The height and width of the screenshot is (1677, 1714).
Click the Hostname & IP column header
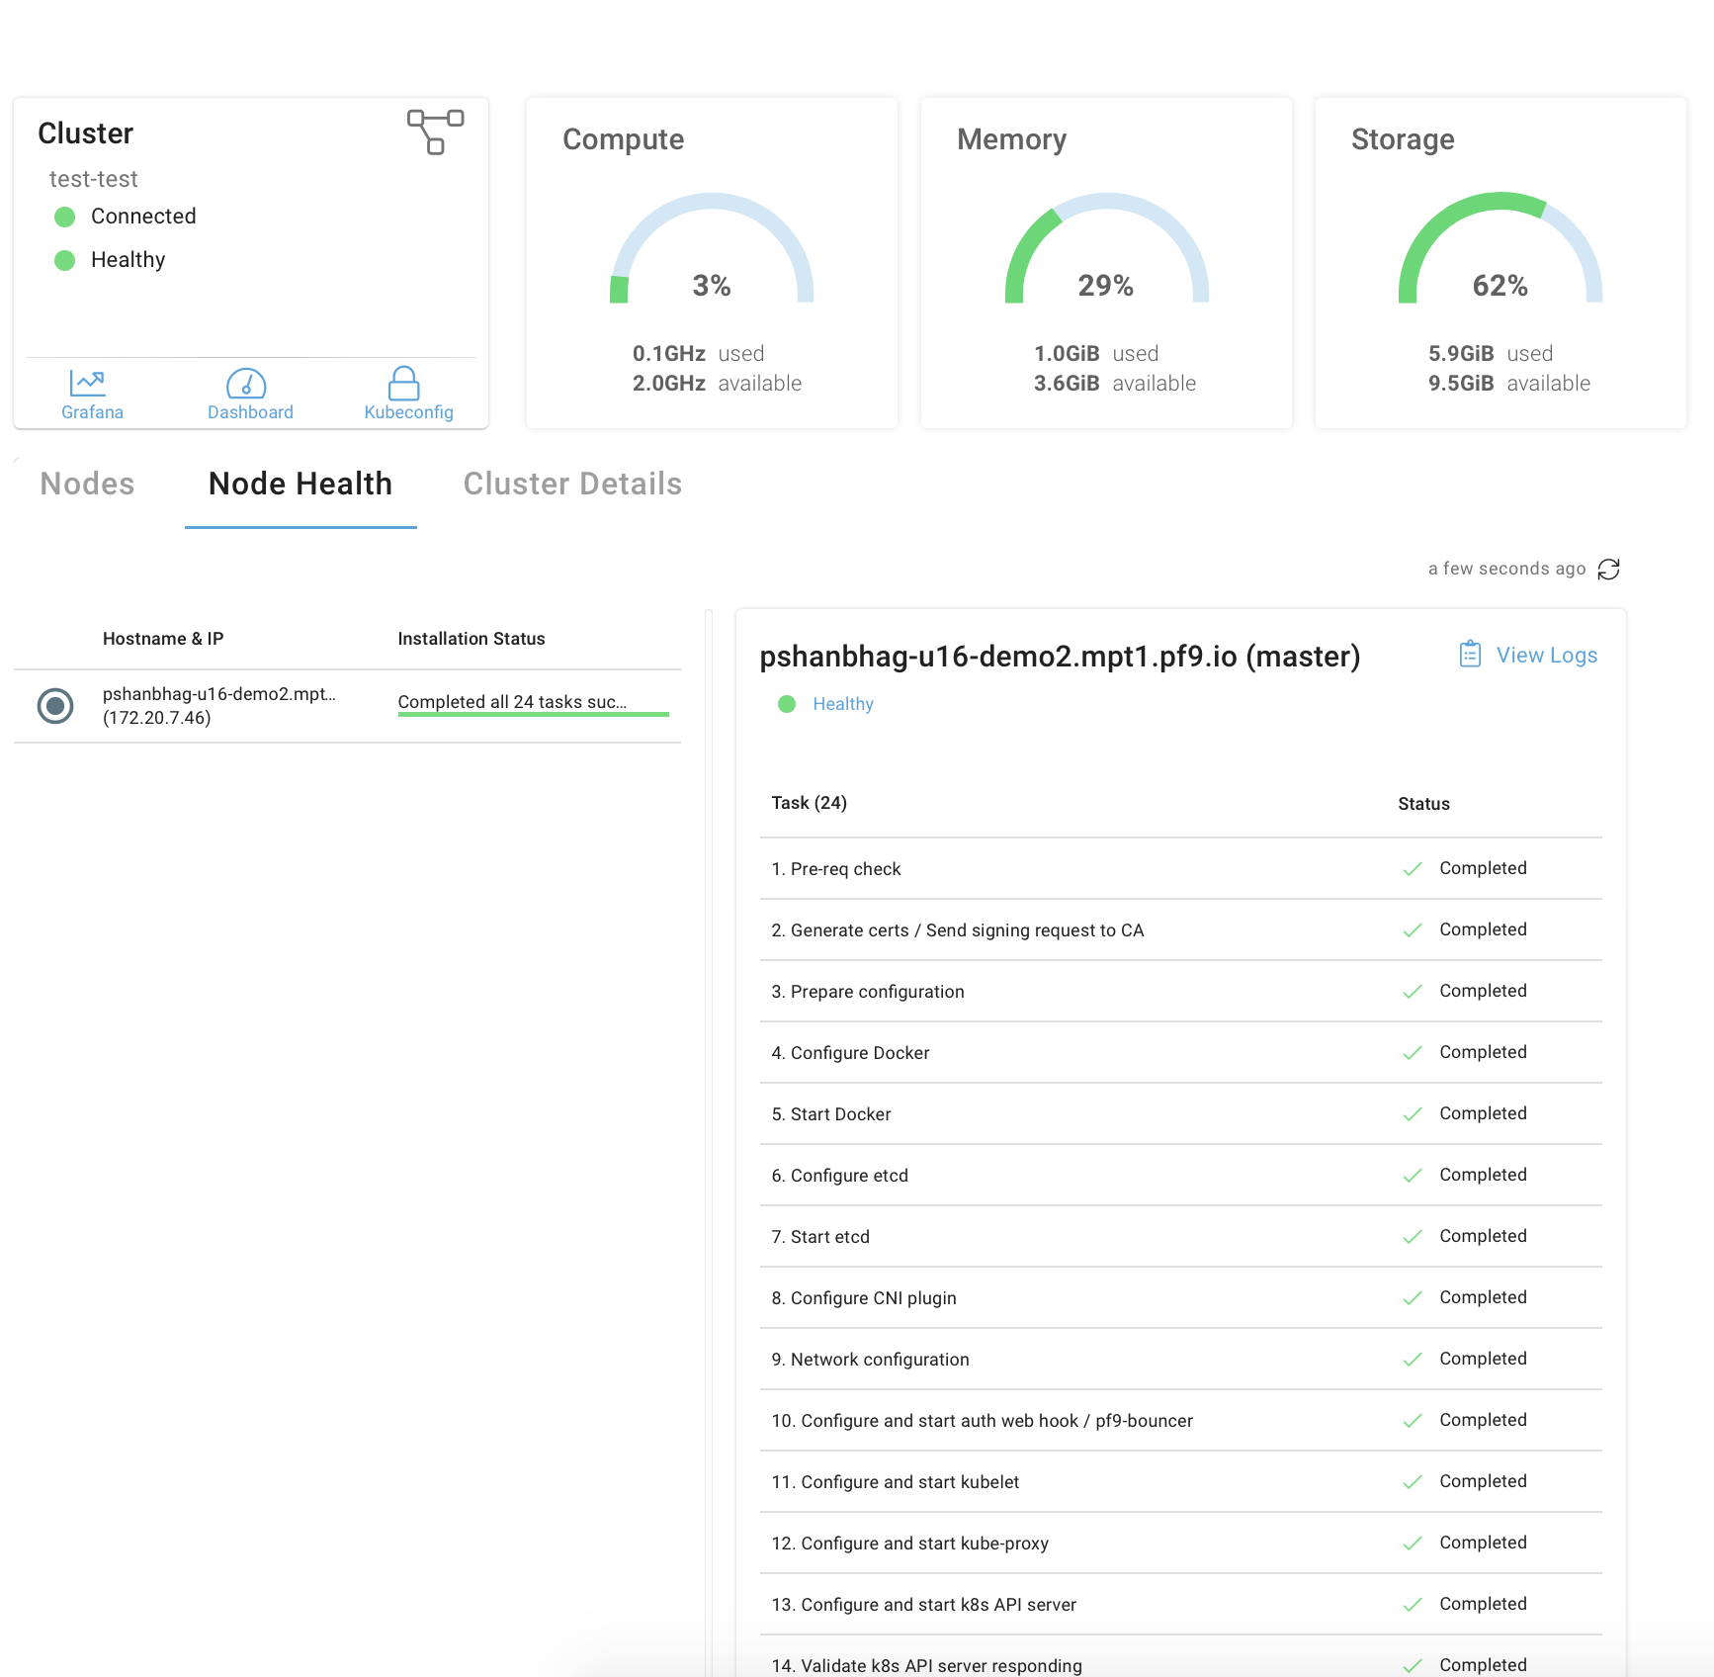click(x=163, y=639)
